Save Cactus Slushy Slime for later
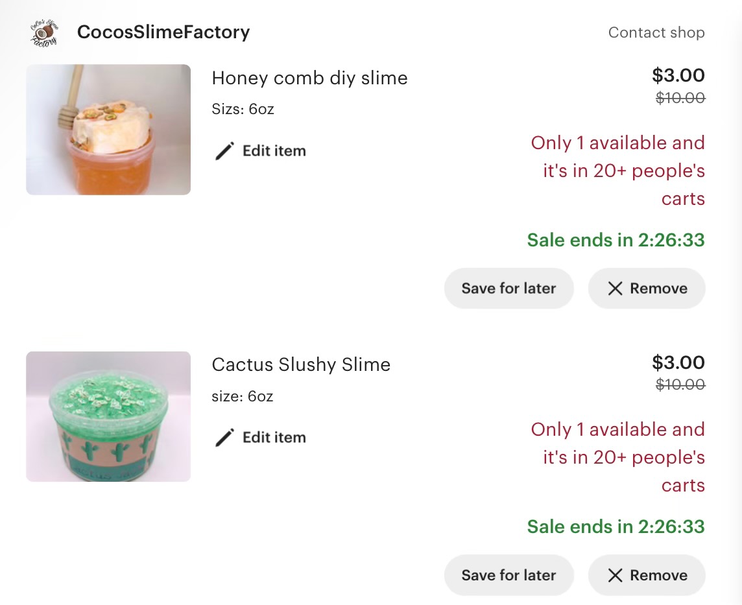 [509, 575]
